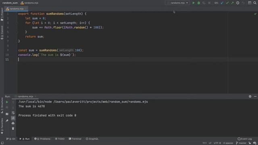Click the Stop icon in the main toolbar
This screenshot has height=145, width=258.
click(209, 3)
